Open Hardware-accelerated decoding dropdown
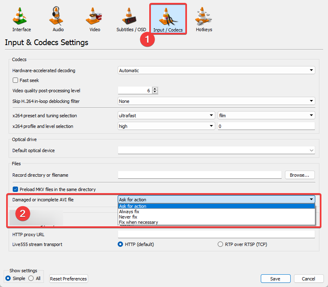Viewport: 328px width, 287px height. pyautogui.click(x=216, y=71)
